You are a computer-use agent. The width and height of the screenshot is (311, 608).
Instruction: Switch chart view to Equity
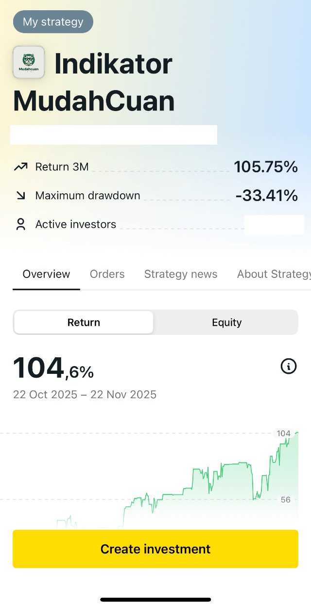[226, 322]
